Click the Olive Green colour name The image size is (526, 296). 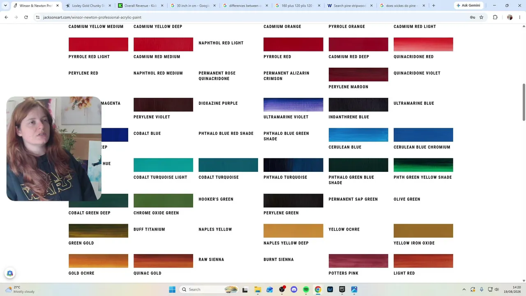pyautogui.click(x=407, y=199)
